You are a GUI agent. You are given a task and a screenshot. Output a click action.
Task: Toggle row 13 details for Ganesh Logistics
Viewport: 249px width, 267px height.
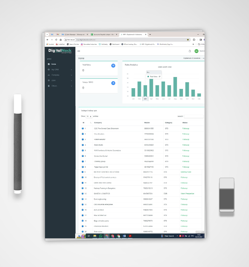(83, 193)
